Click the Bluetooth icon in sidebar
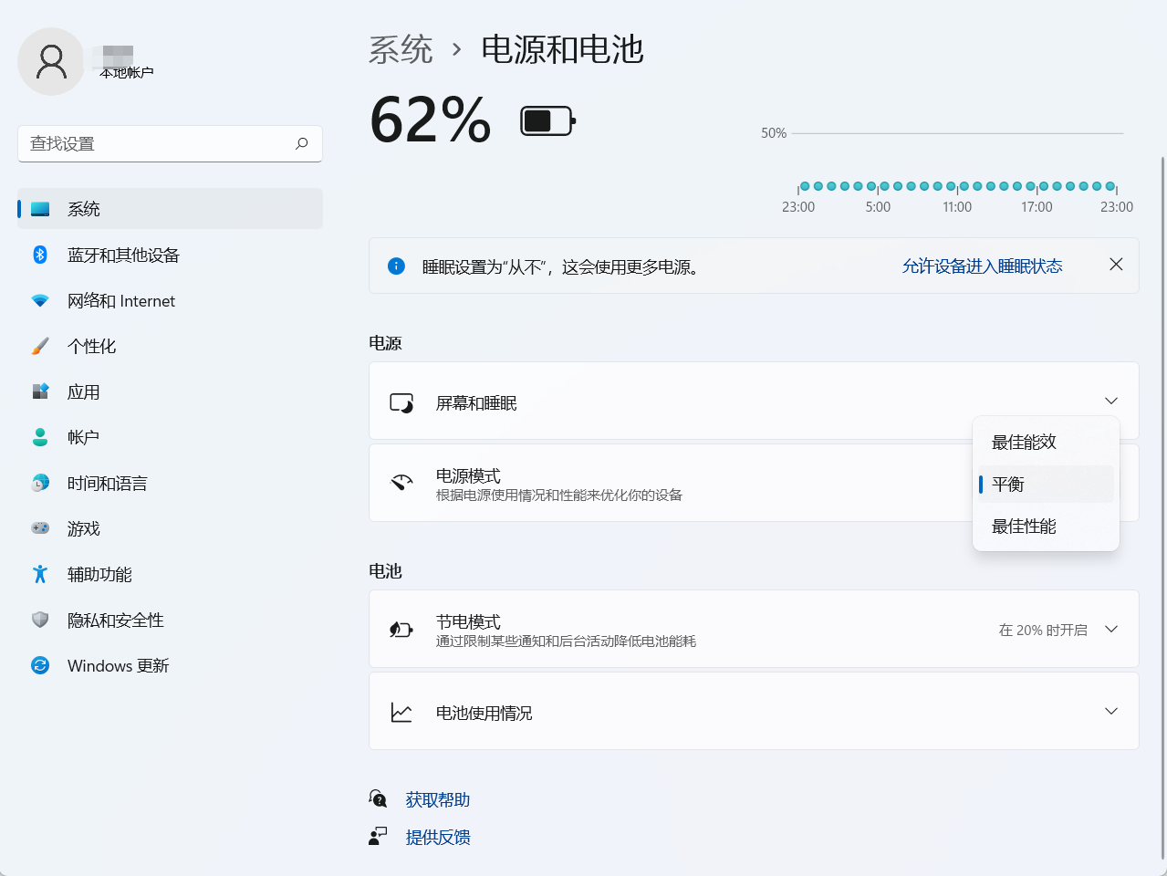Image resolution: width=1167 pixels, height=876 pixels. [x=40, y=255]
